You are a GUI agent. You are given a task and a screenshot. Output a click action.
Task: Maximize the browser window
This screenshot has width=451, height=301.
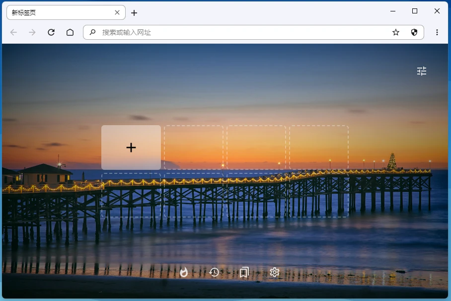[415, 11]
